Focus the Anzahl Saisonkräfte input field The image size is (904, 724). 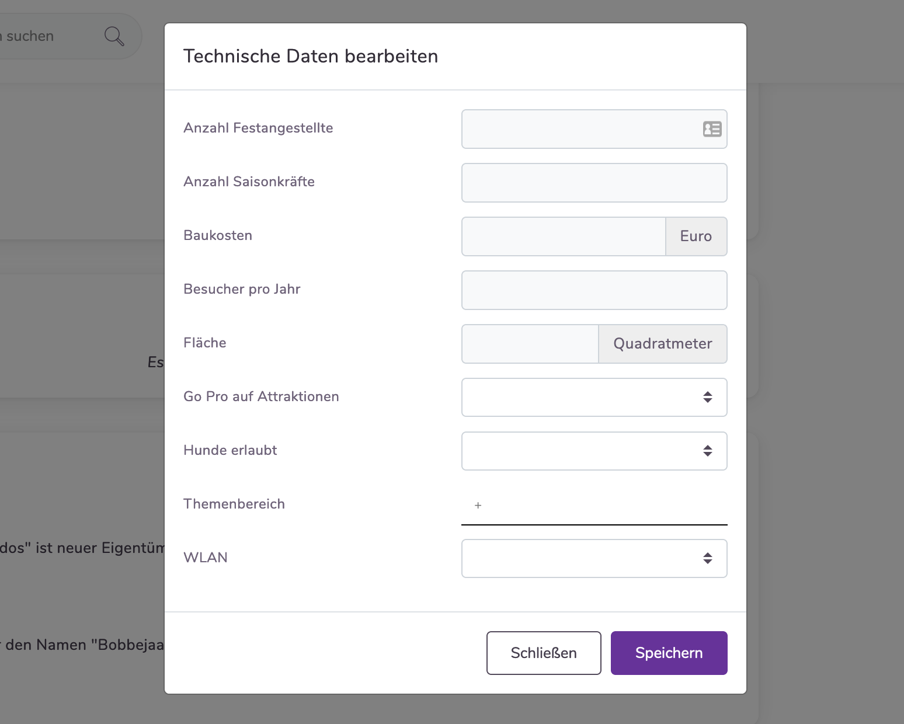[x=594, y=183]
